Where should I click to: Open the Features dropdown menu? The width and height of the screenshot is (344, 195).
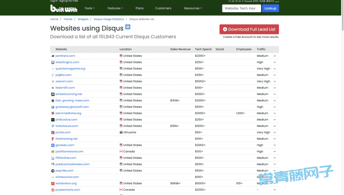(115, 8)
